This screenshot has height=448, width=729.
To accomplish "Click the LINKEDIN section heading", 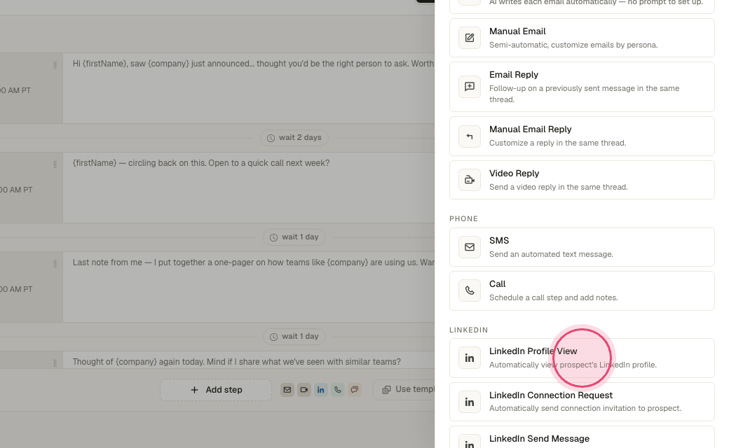I will [469, 330].
